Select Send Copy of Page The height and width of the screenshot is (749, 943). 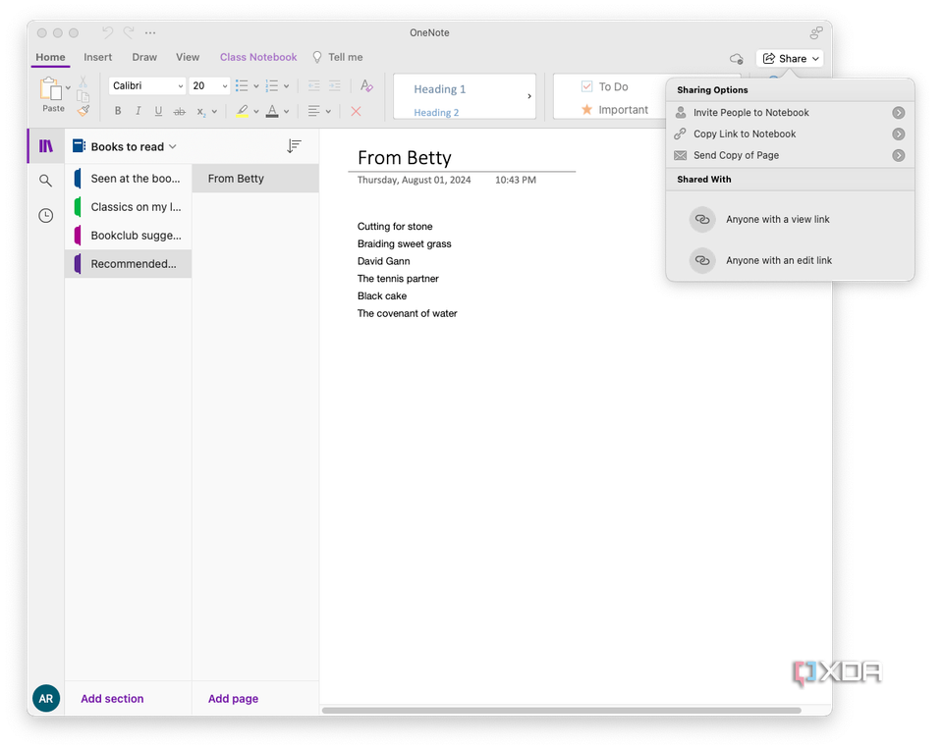(x=735, y=155)
